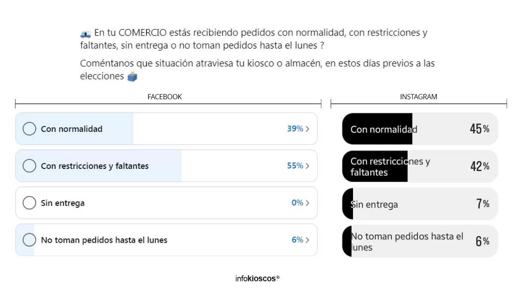Click the ballot box emoji after "elecciones"

point(132,76)
